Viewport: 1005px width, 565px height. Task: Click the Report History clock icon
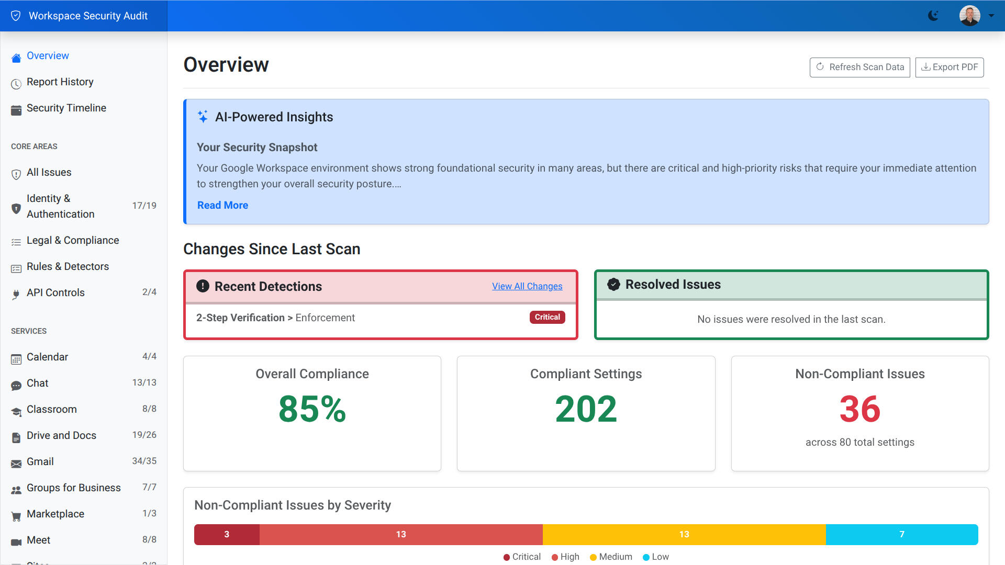15,82
